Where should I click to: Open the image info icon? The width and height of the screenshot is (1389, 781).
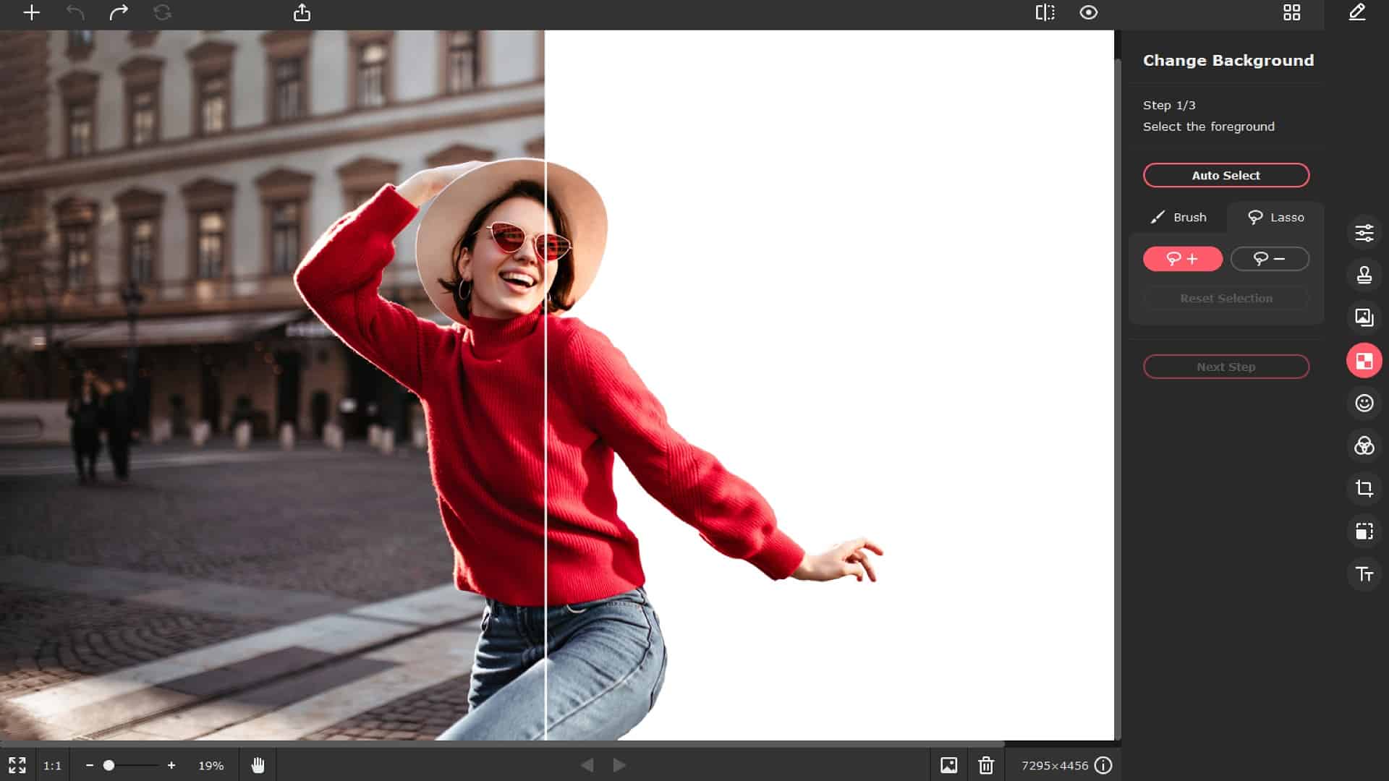1103,765
